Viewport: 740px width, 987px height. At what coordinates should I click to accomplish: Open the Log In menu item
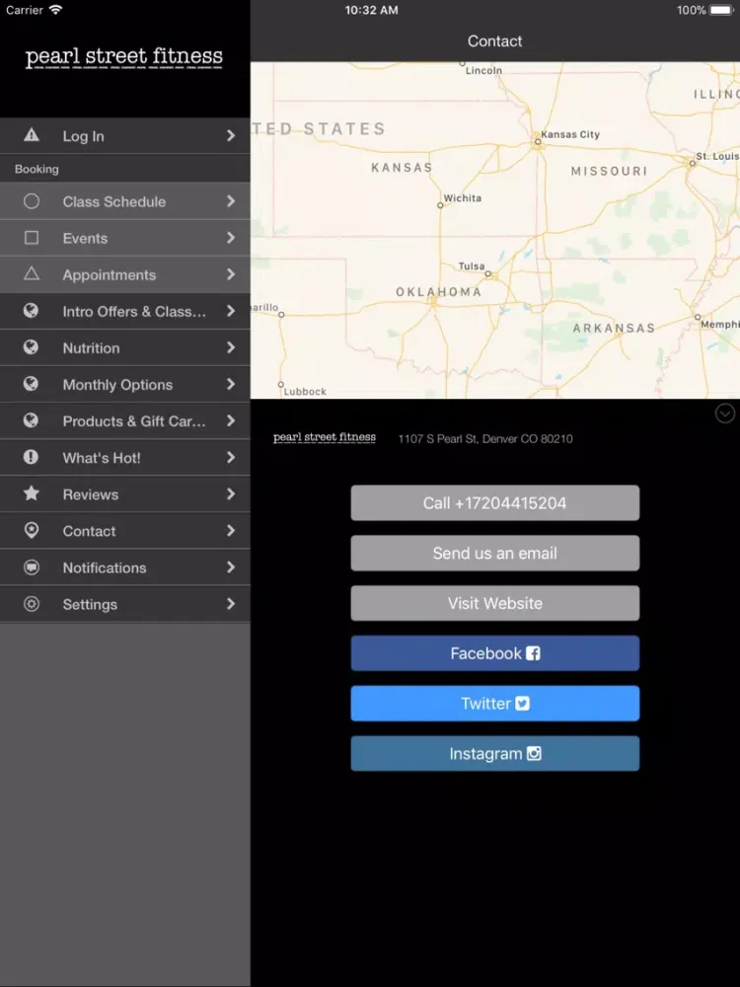125,135
